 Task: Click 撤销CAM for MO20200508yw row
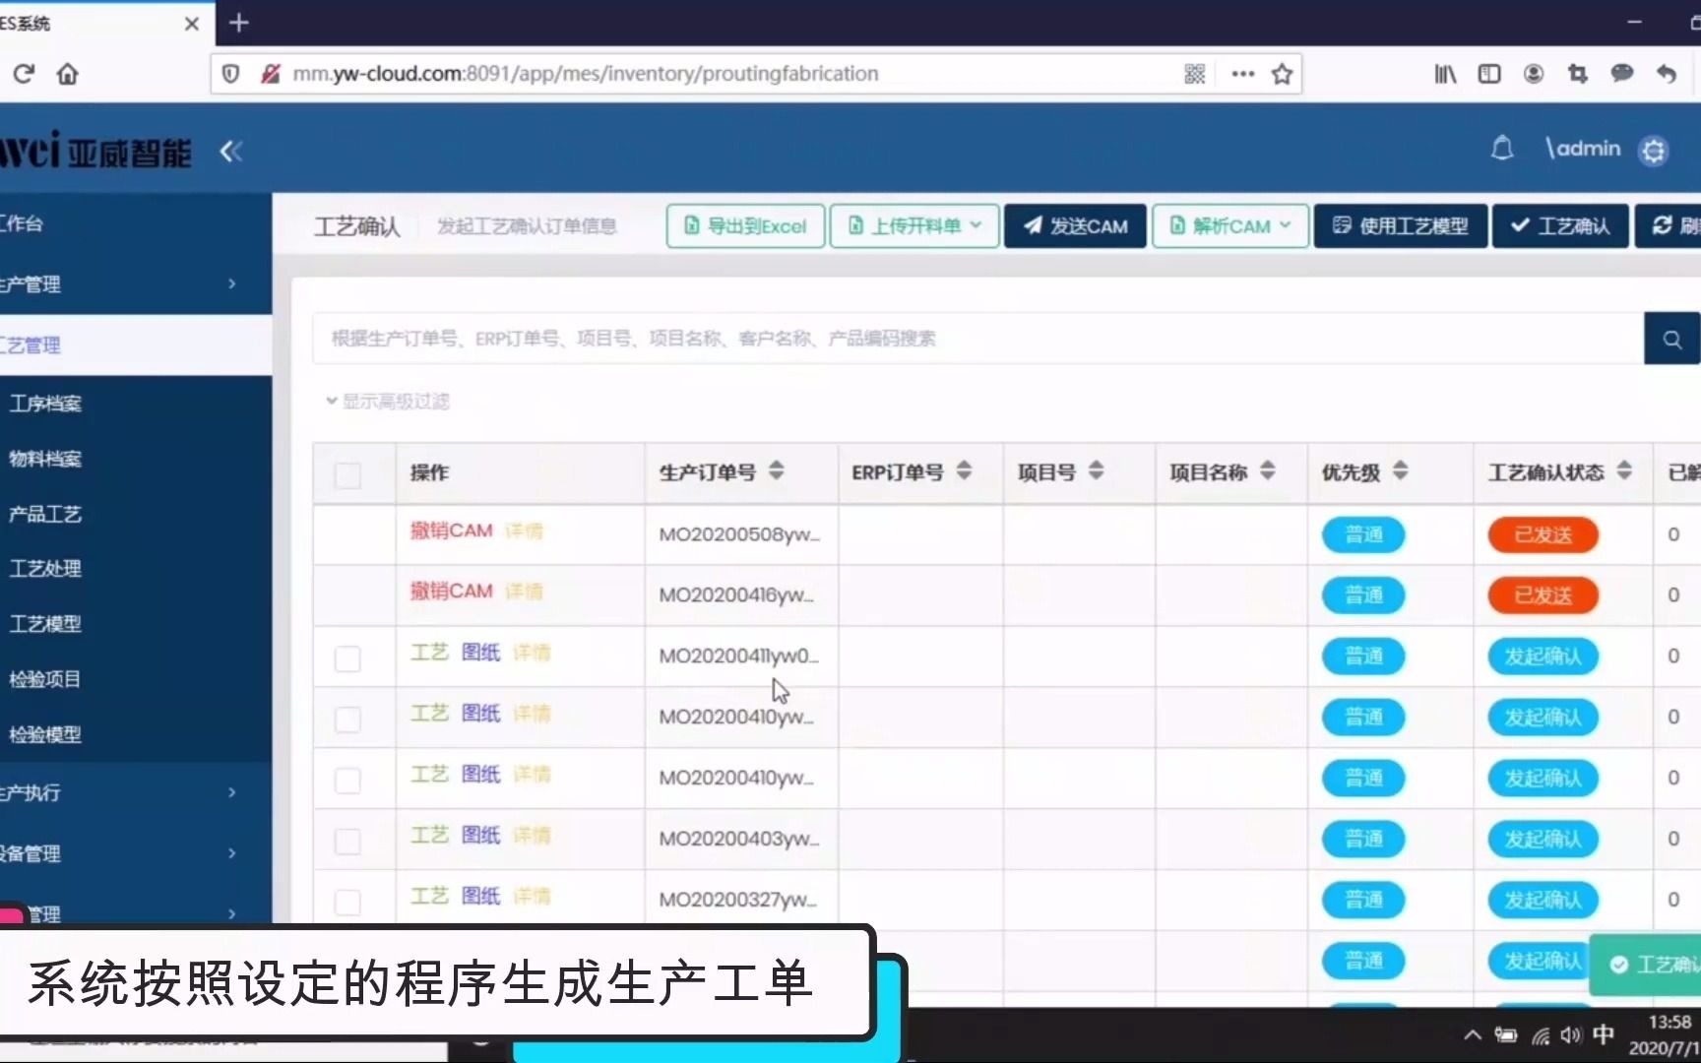pos(451,531)
